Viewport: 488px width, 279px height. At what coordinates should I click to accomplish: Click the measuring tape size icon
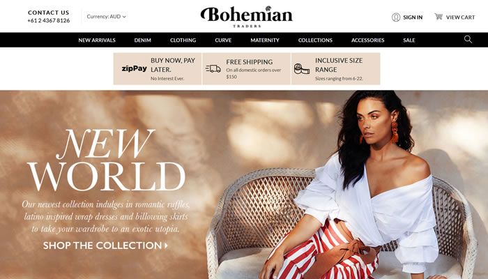coord(302,69)
